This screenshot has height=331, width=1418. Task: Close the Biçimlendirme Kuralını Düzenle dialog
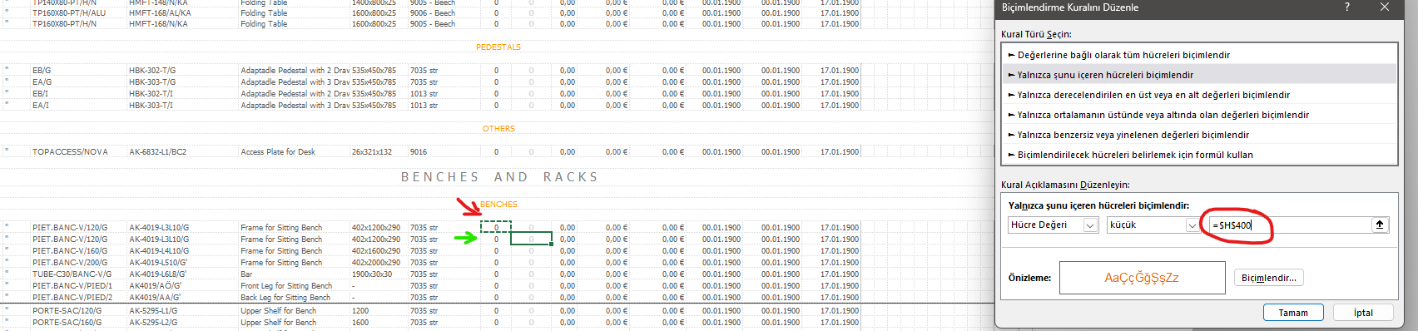tap(1385, 7)
